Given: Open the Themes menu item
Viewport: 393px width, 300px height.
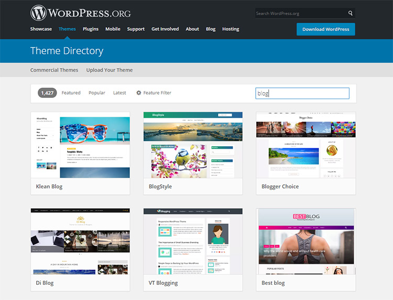Looking at the screenshot, I should 67,29.
